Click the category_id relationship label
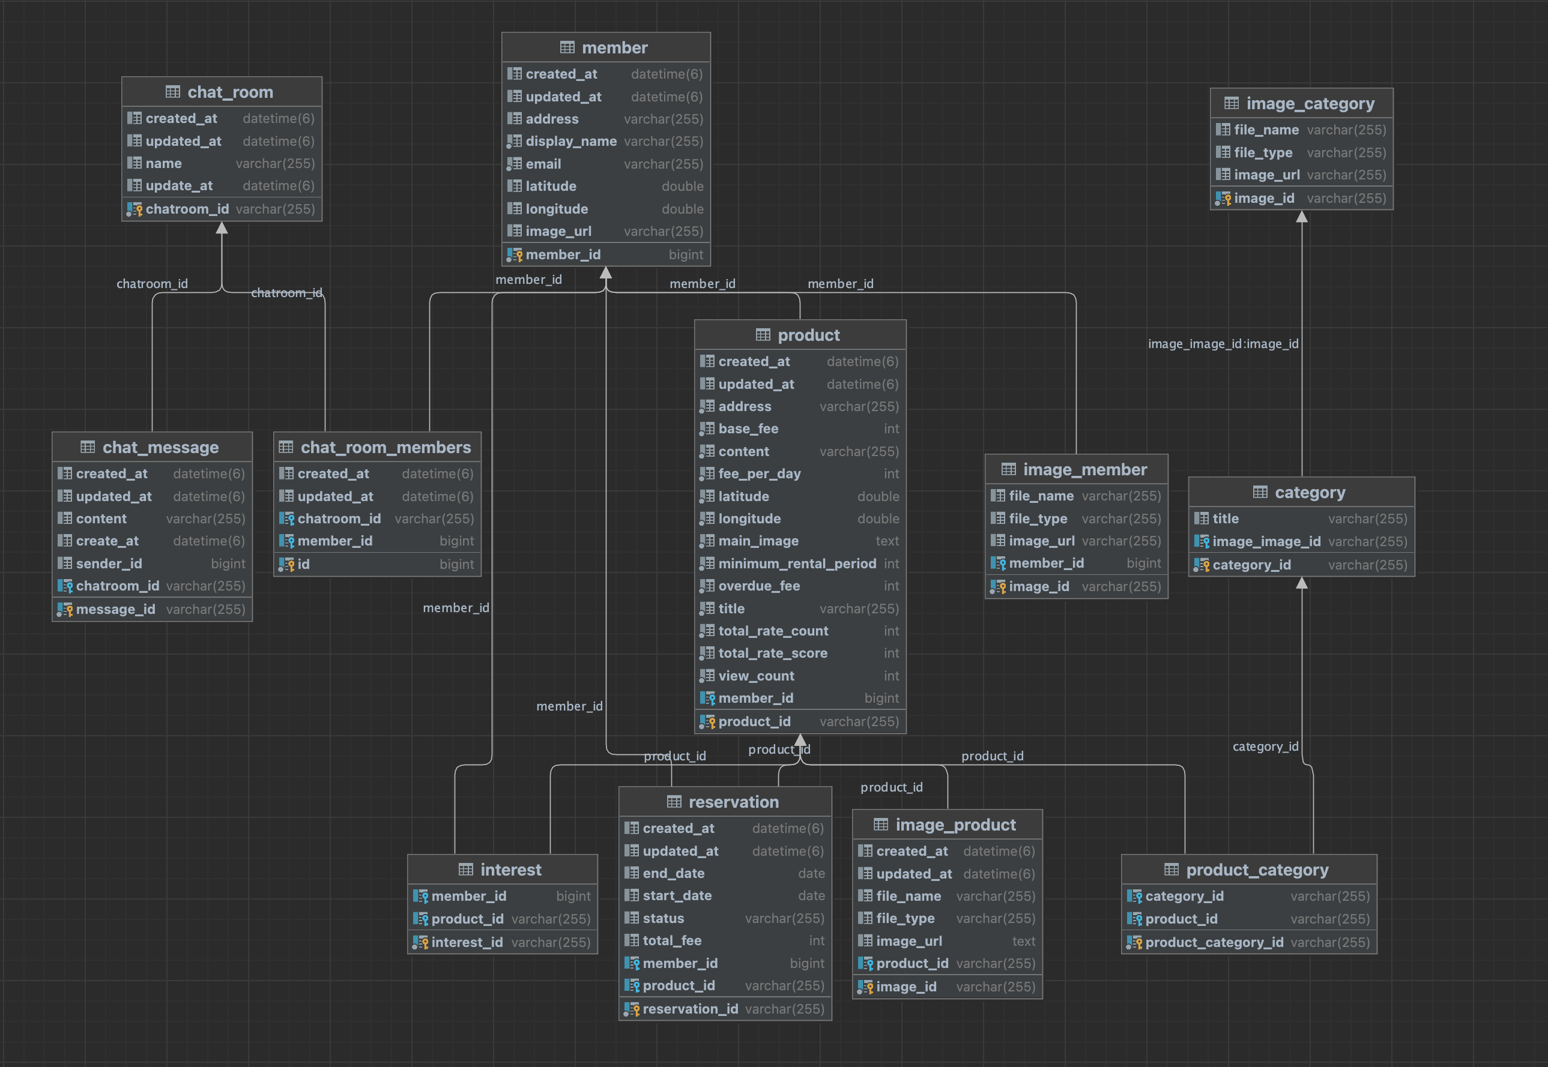The width and height of the screenshot is (1548, 1067). click(1265, 746)
